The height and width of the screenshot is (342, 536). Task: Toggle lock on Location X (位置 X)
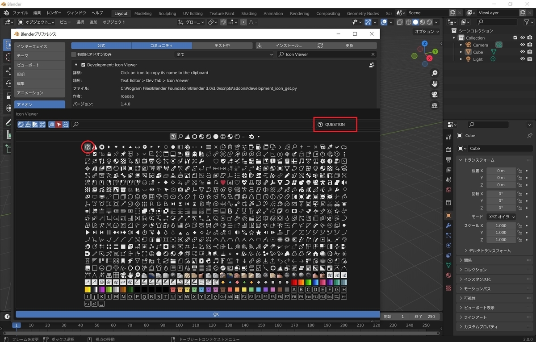tap(519, 171)
